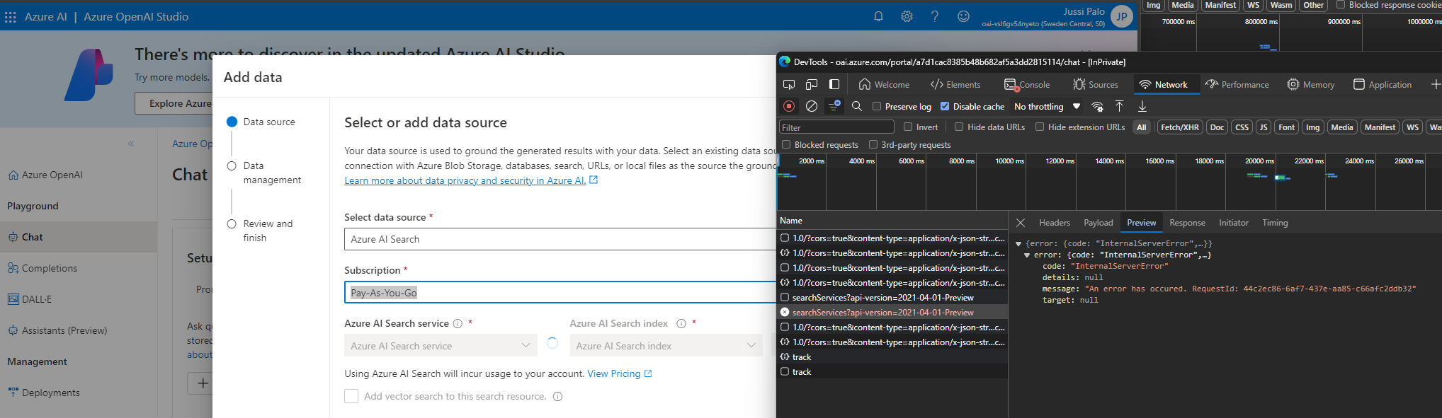This screenshot has width=1442, height=418.
Task: Collapse the root error object in Preview
Action: (x=1018, y=244)
